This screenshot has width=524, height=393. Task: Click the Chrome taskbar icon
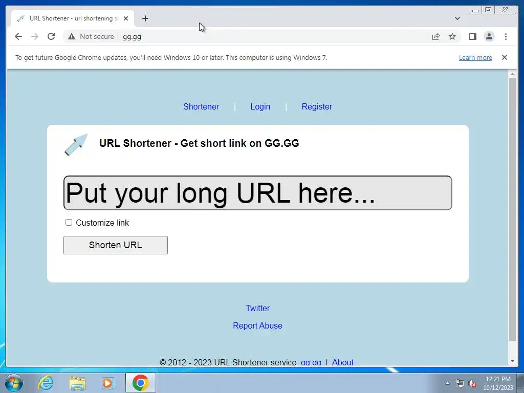141,383
